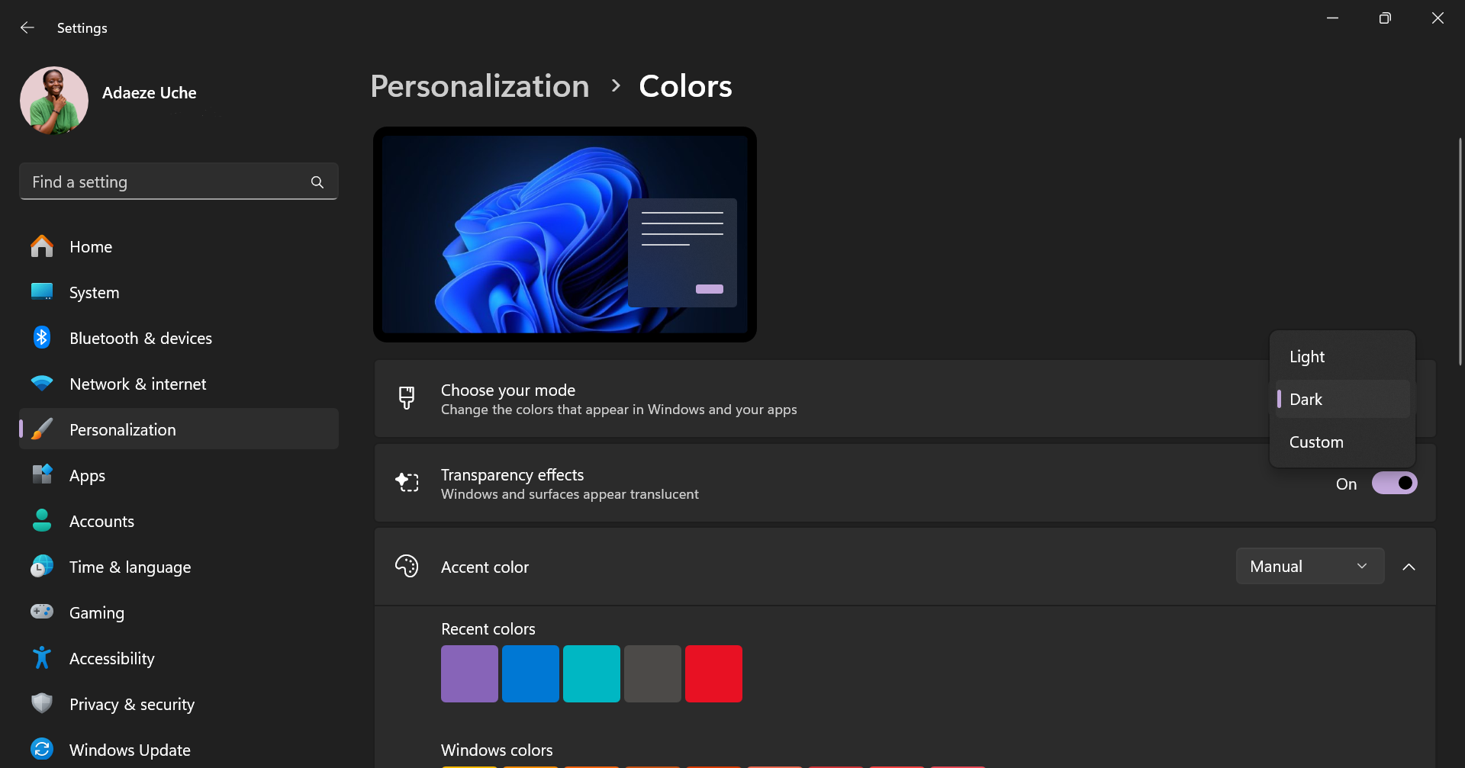1465x768 pixels.
Task: Click the back arrow in Settings
Action: click(27, 28)
